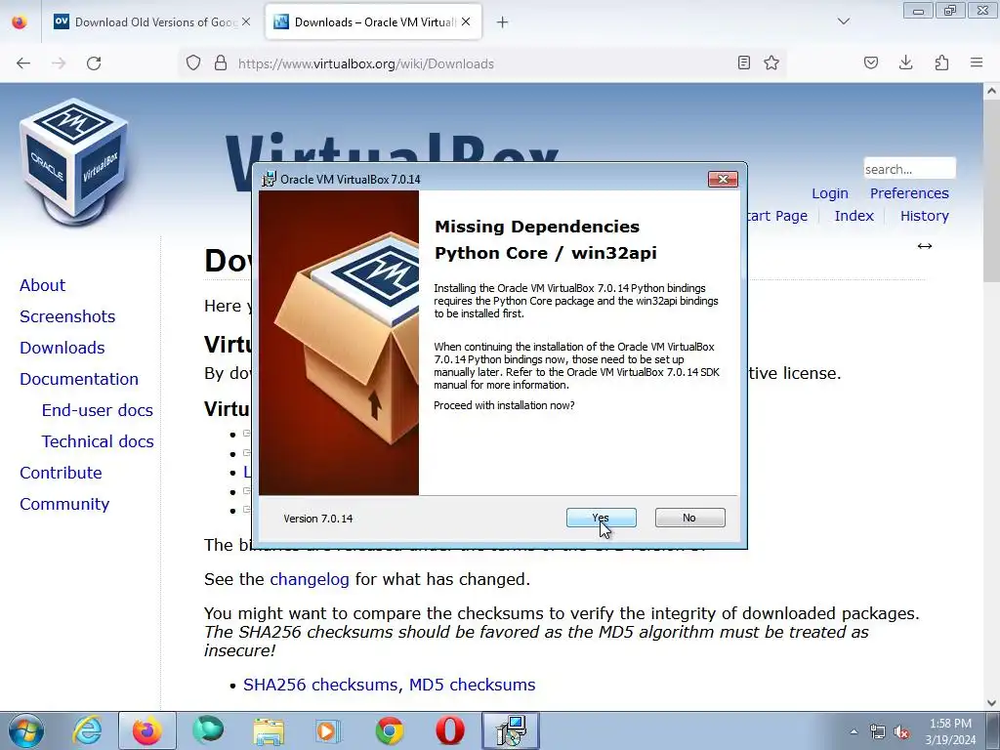Open Save to Pocket icon
This screenshot has width=1000, height=750.
pos(871,62)
